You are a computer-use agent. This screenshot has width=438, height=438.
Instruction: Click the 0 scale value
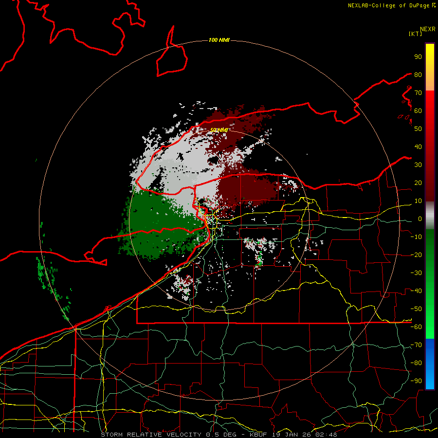[420, 219]
